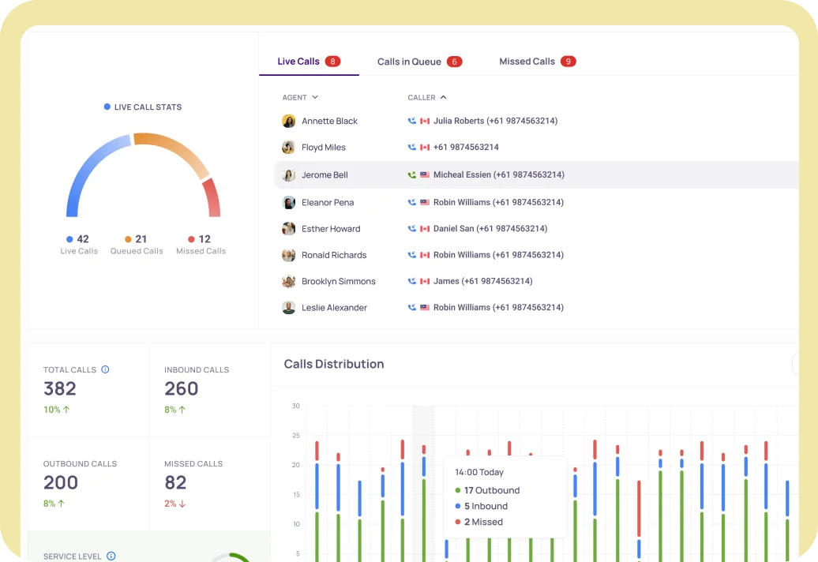Select agent name Esther Howard
This screenshot has height=562, width=818.
tap(331, 229)
